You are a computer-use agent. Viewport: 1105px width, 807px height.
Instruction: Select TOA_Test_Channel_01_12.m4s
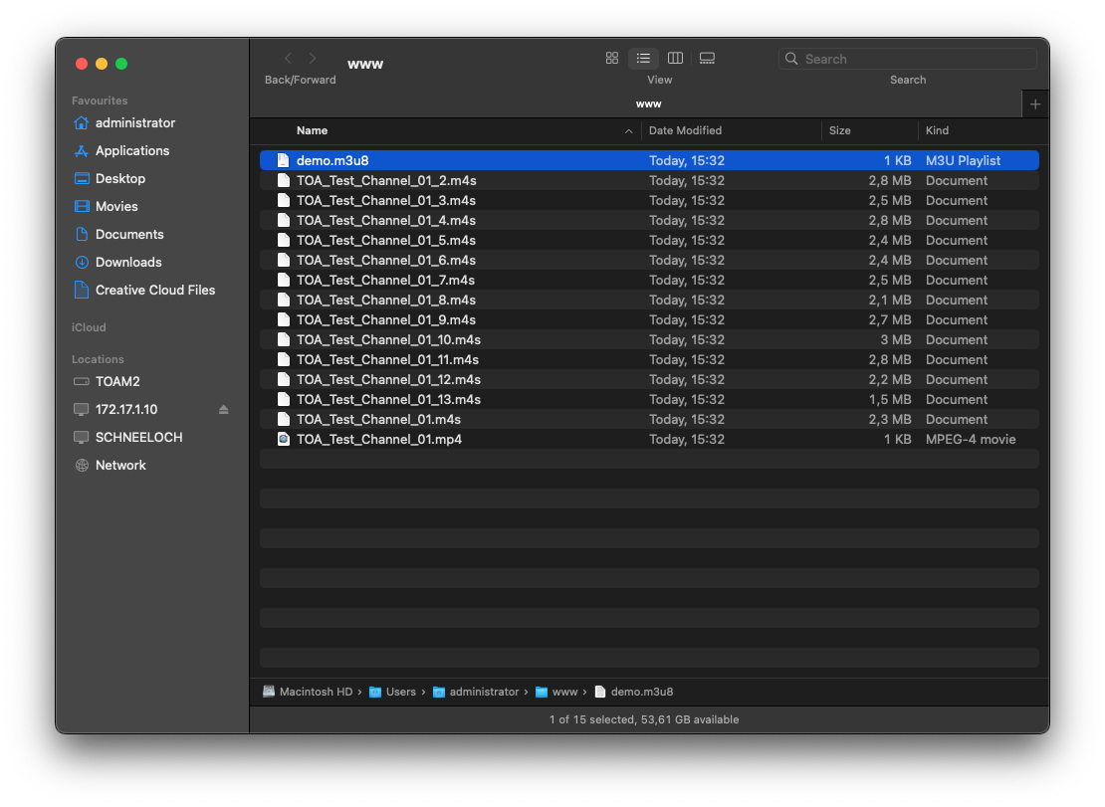(x=649, y=379)
